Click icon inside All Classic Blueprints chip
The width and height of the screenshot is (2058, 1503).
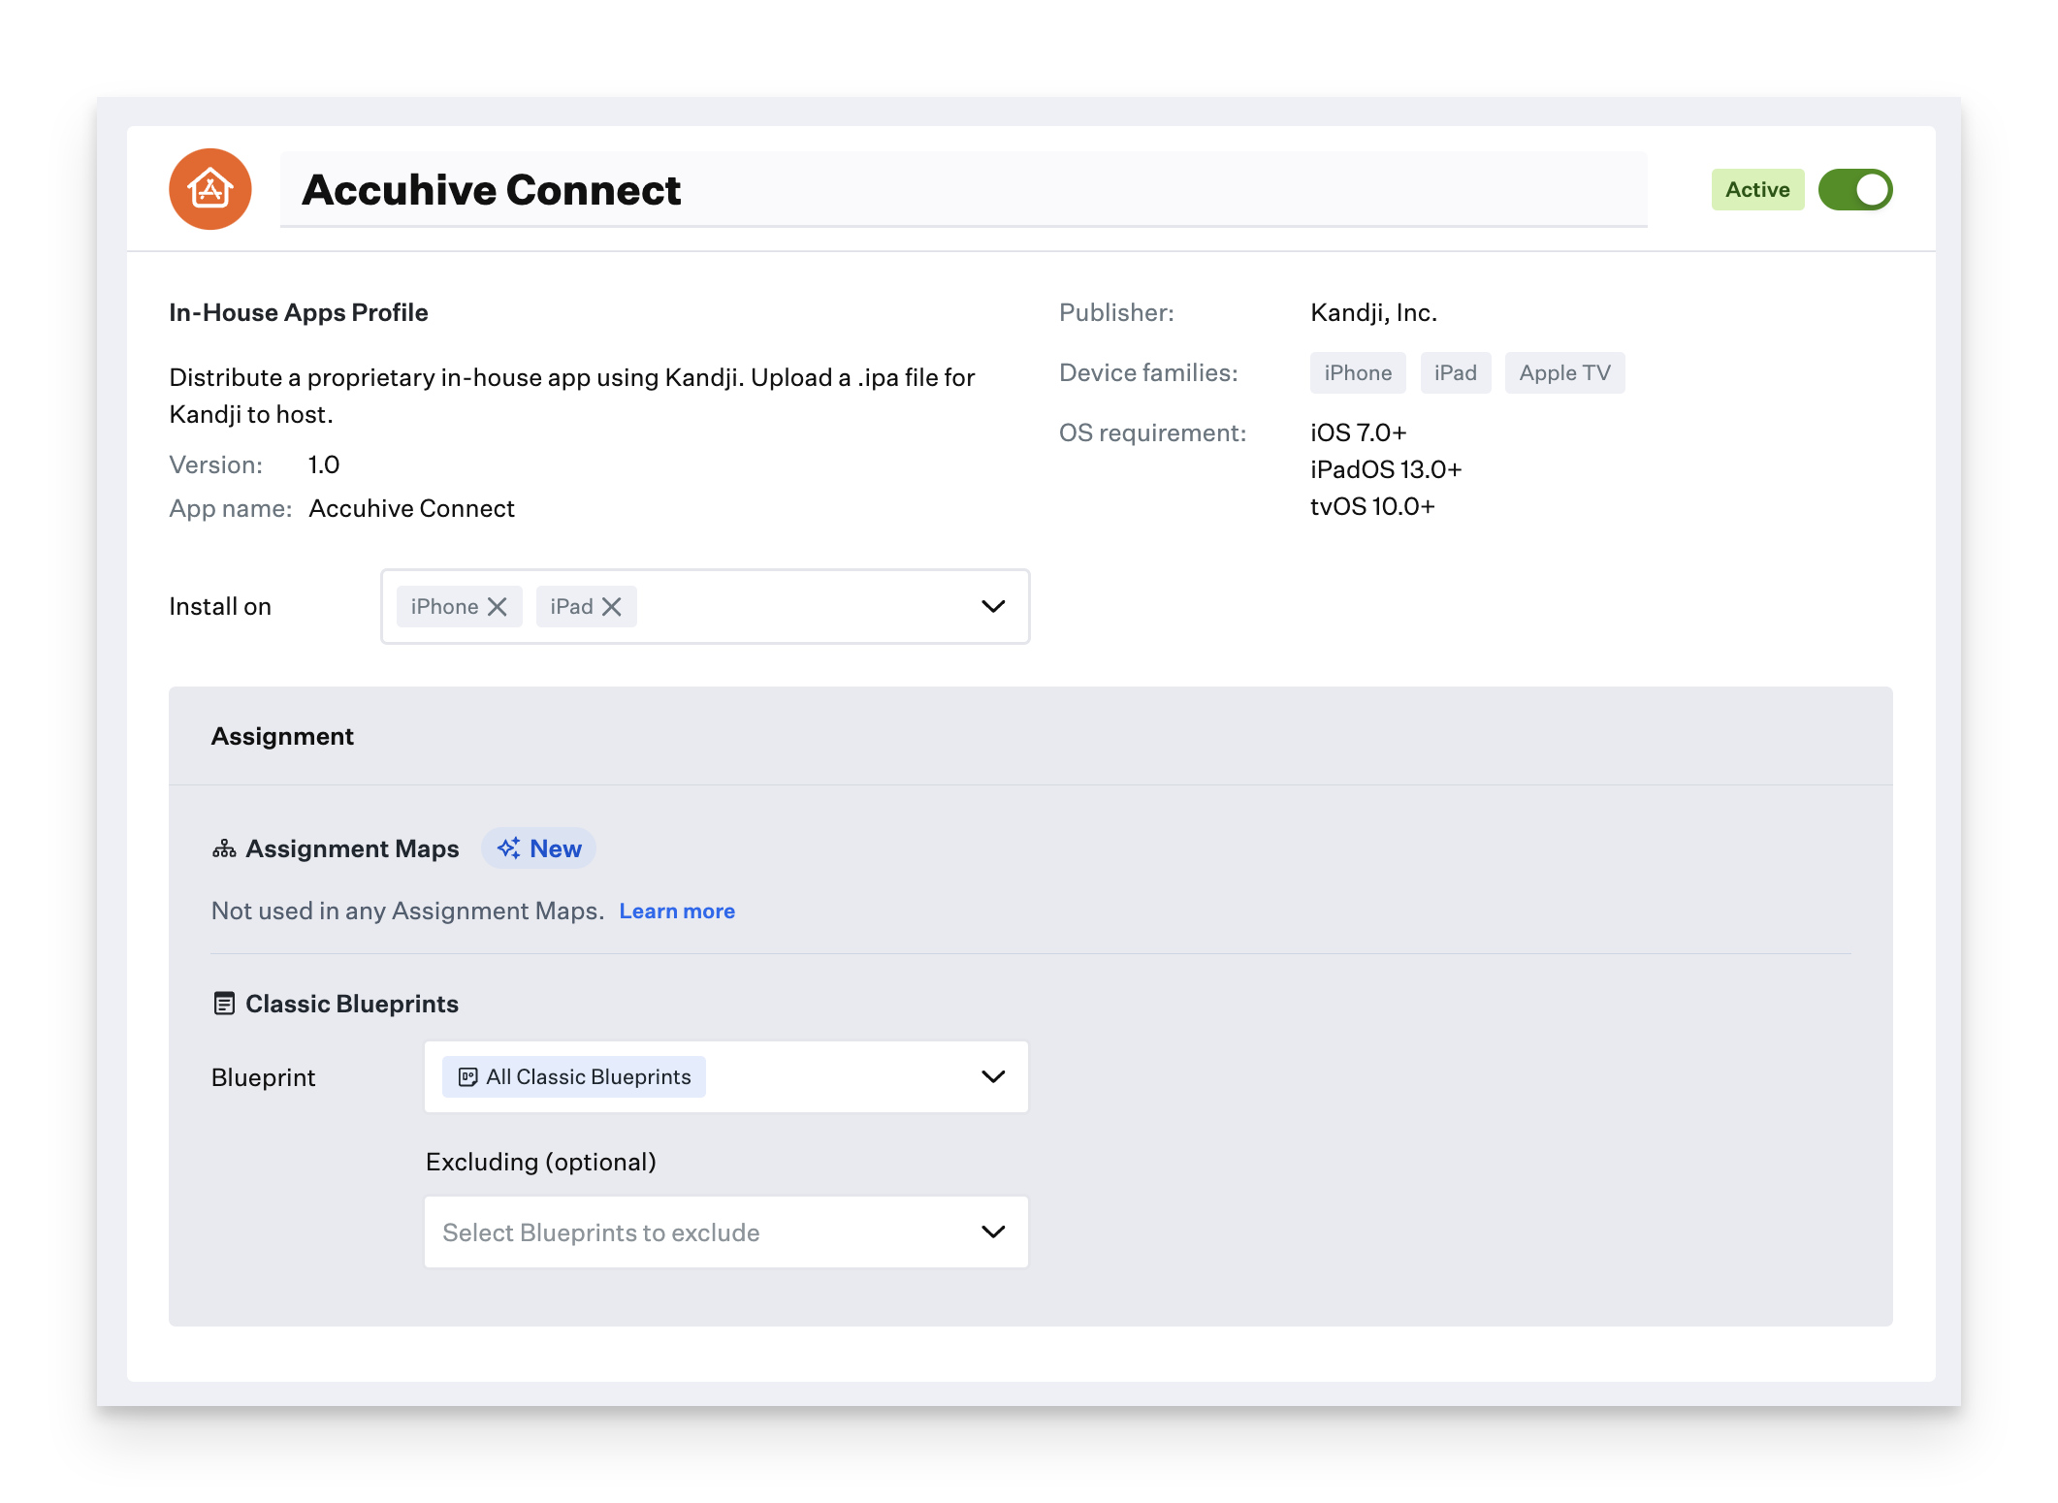pyautogui.click(x=467, y=1077)
